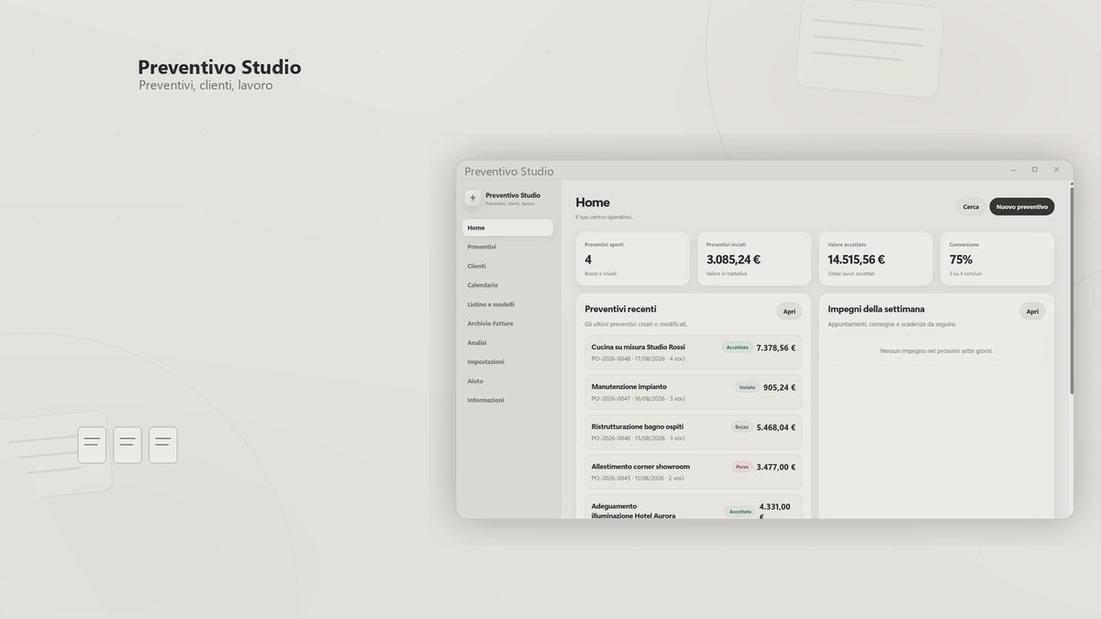Go to Clienti in sidebar
The width and height of the screenshot is (1101, 619).
507,266
